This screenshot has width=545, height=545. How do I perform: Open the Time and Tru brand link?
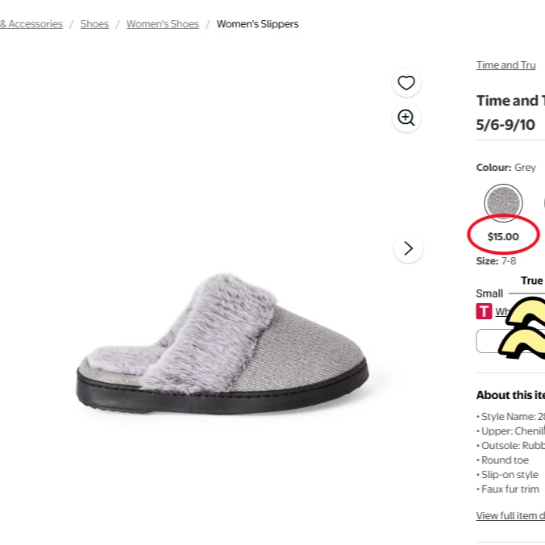point(505,65)
